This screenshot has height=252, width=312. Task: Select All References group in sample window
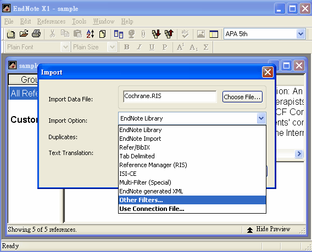pos(24,93)
